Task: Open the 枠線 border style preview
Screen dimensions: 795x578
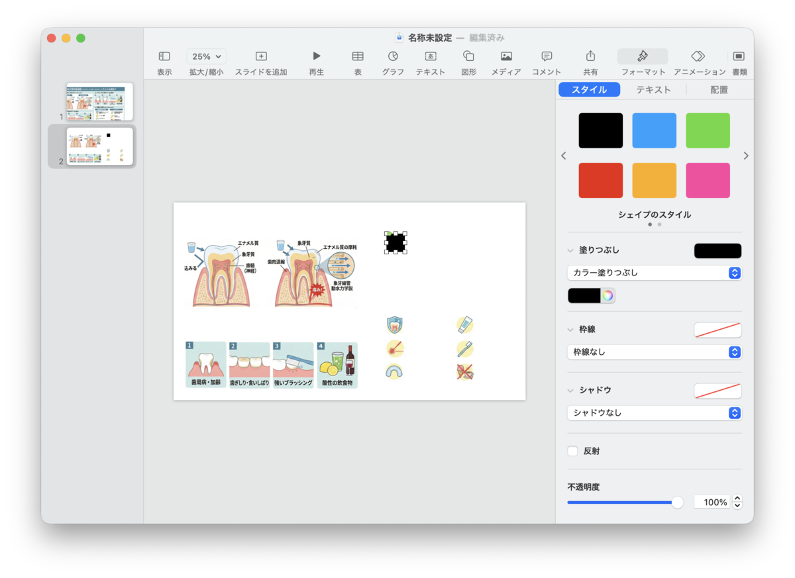Action: point(717,330)
